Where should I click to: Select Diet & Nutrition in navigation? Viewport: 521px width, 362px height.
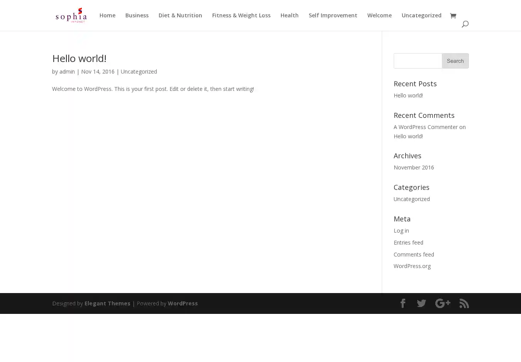[180, 15]
